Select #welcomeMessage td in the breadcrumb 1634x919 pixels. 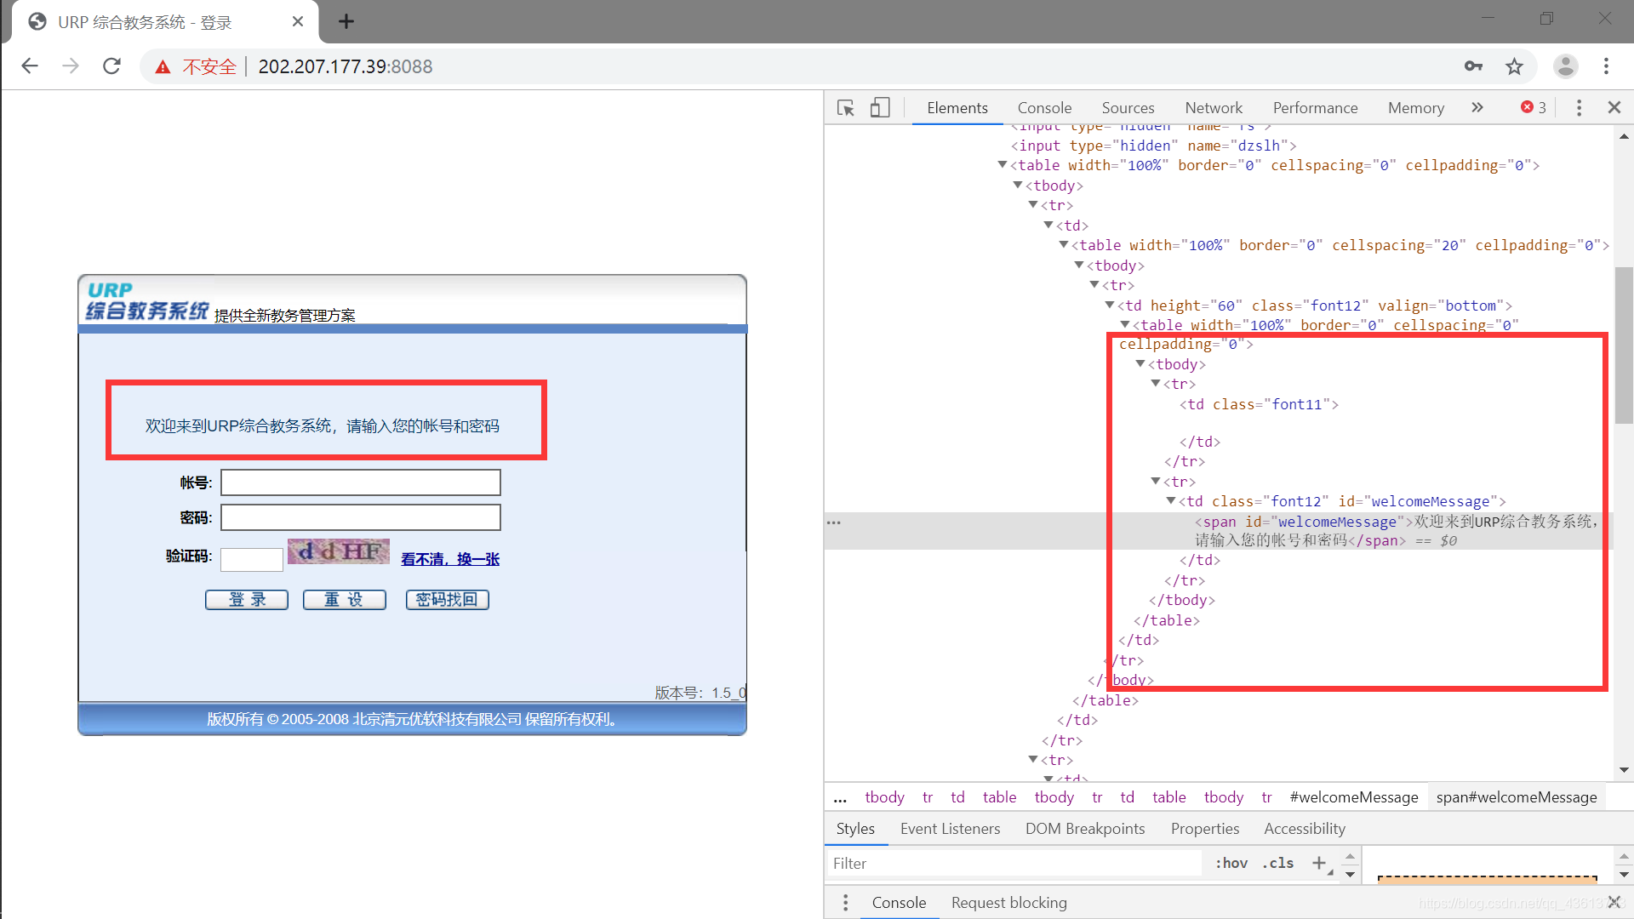[x=1354, y=797]
